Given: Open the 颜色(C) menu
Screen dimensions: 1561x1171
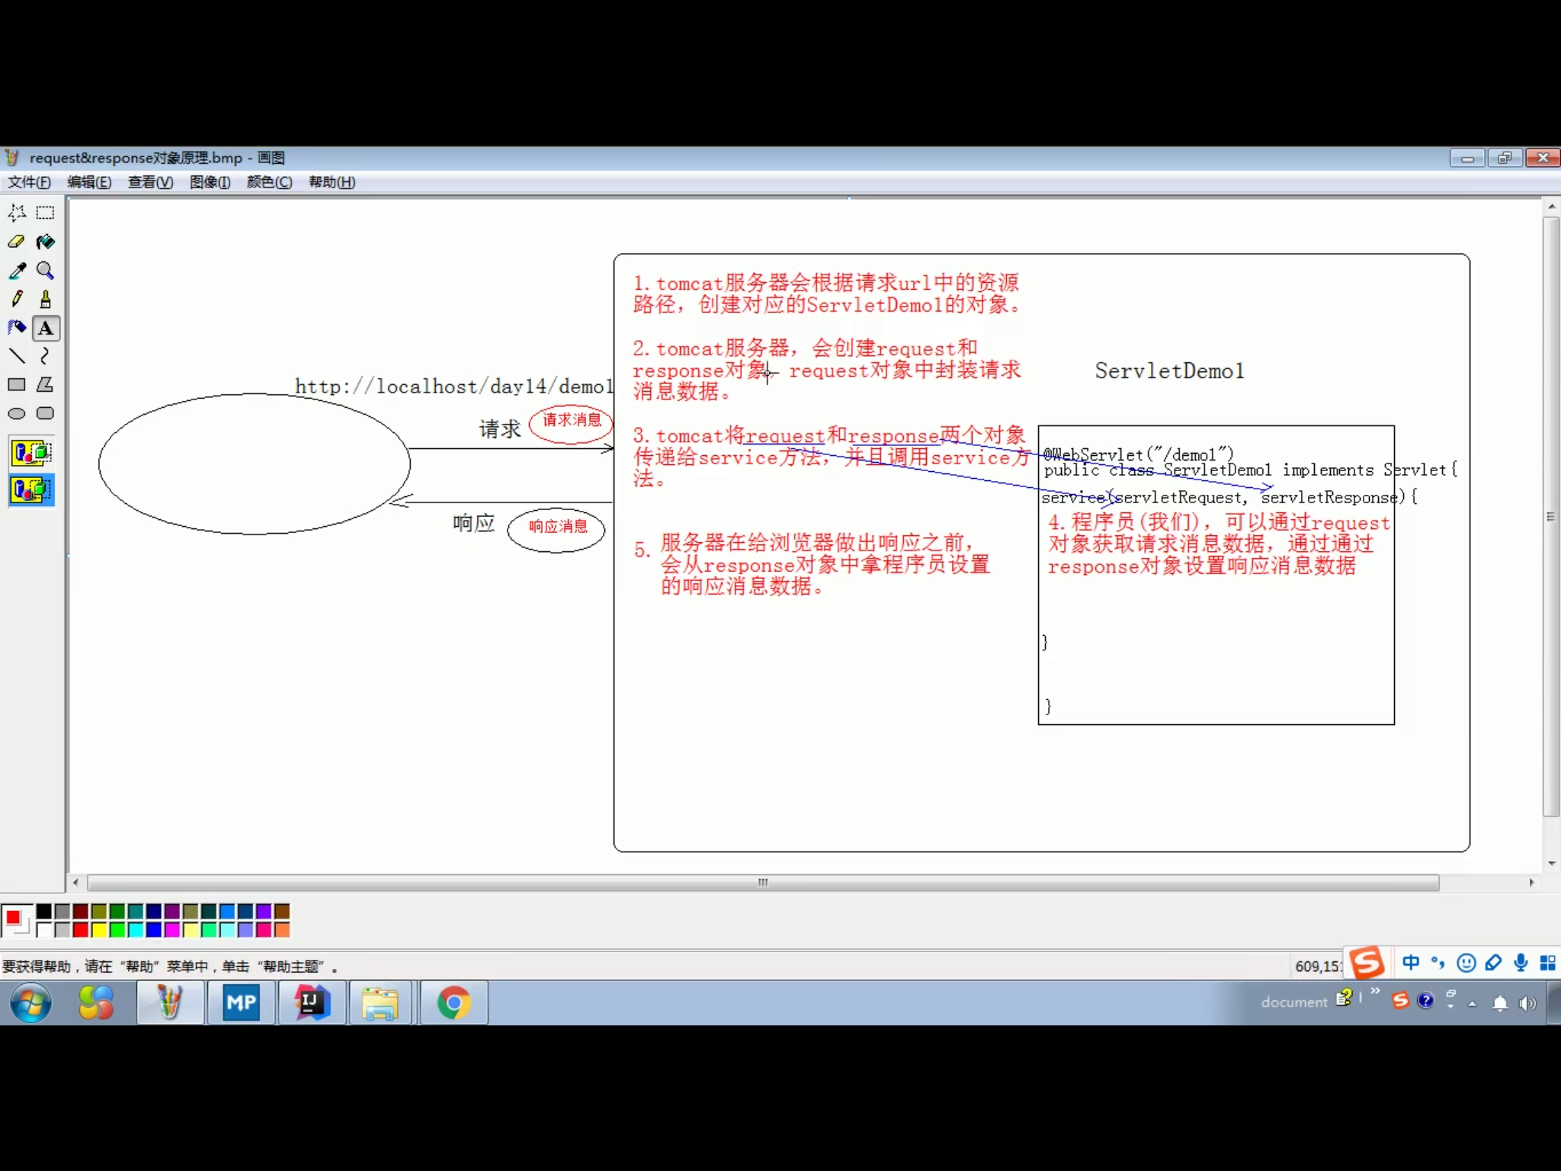Looking at the screenshot, I should click(x=269, y=182).
